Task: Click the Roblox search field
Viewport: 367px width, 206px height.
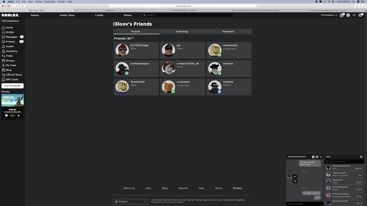Action: point(188,15)
